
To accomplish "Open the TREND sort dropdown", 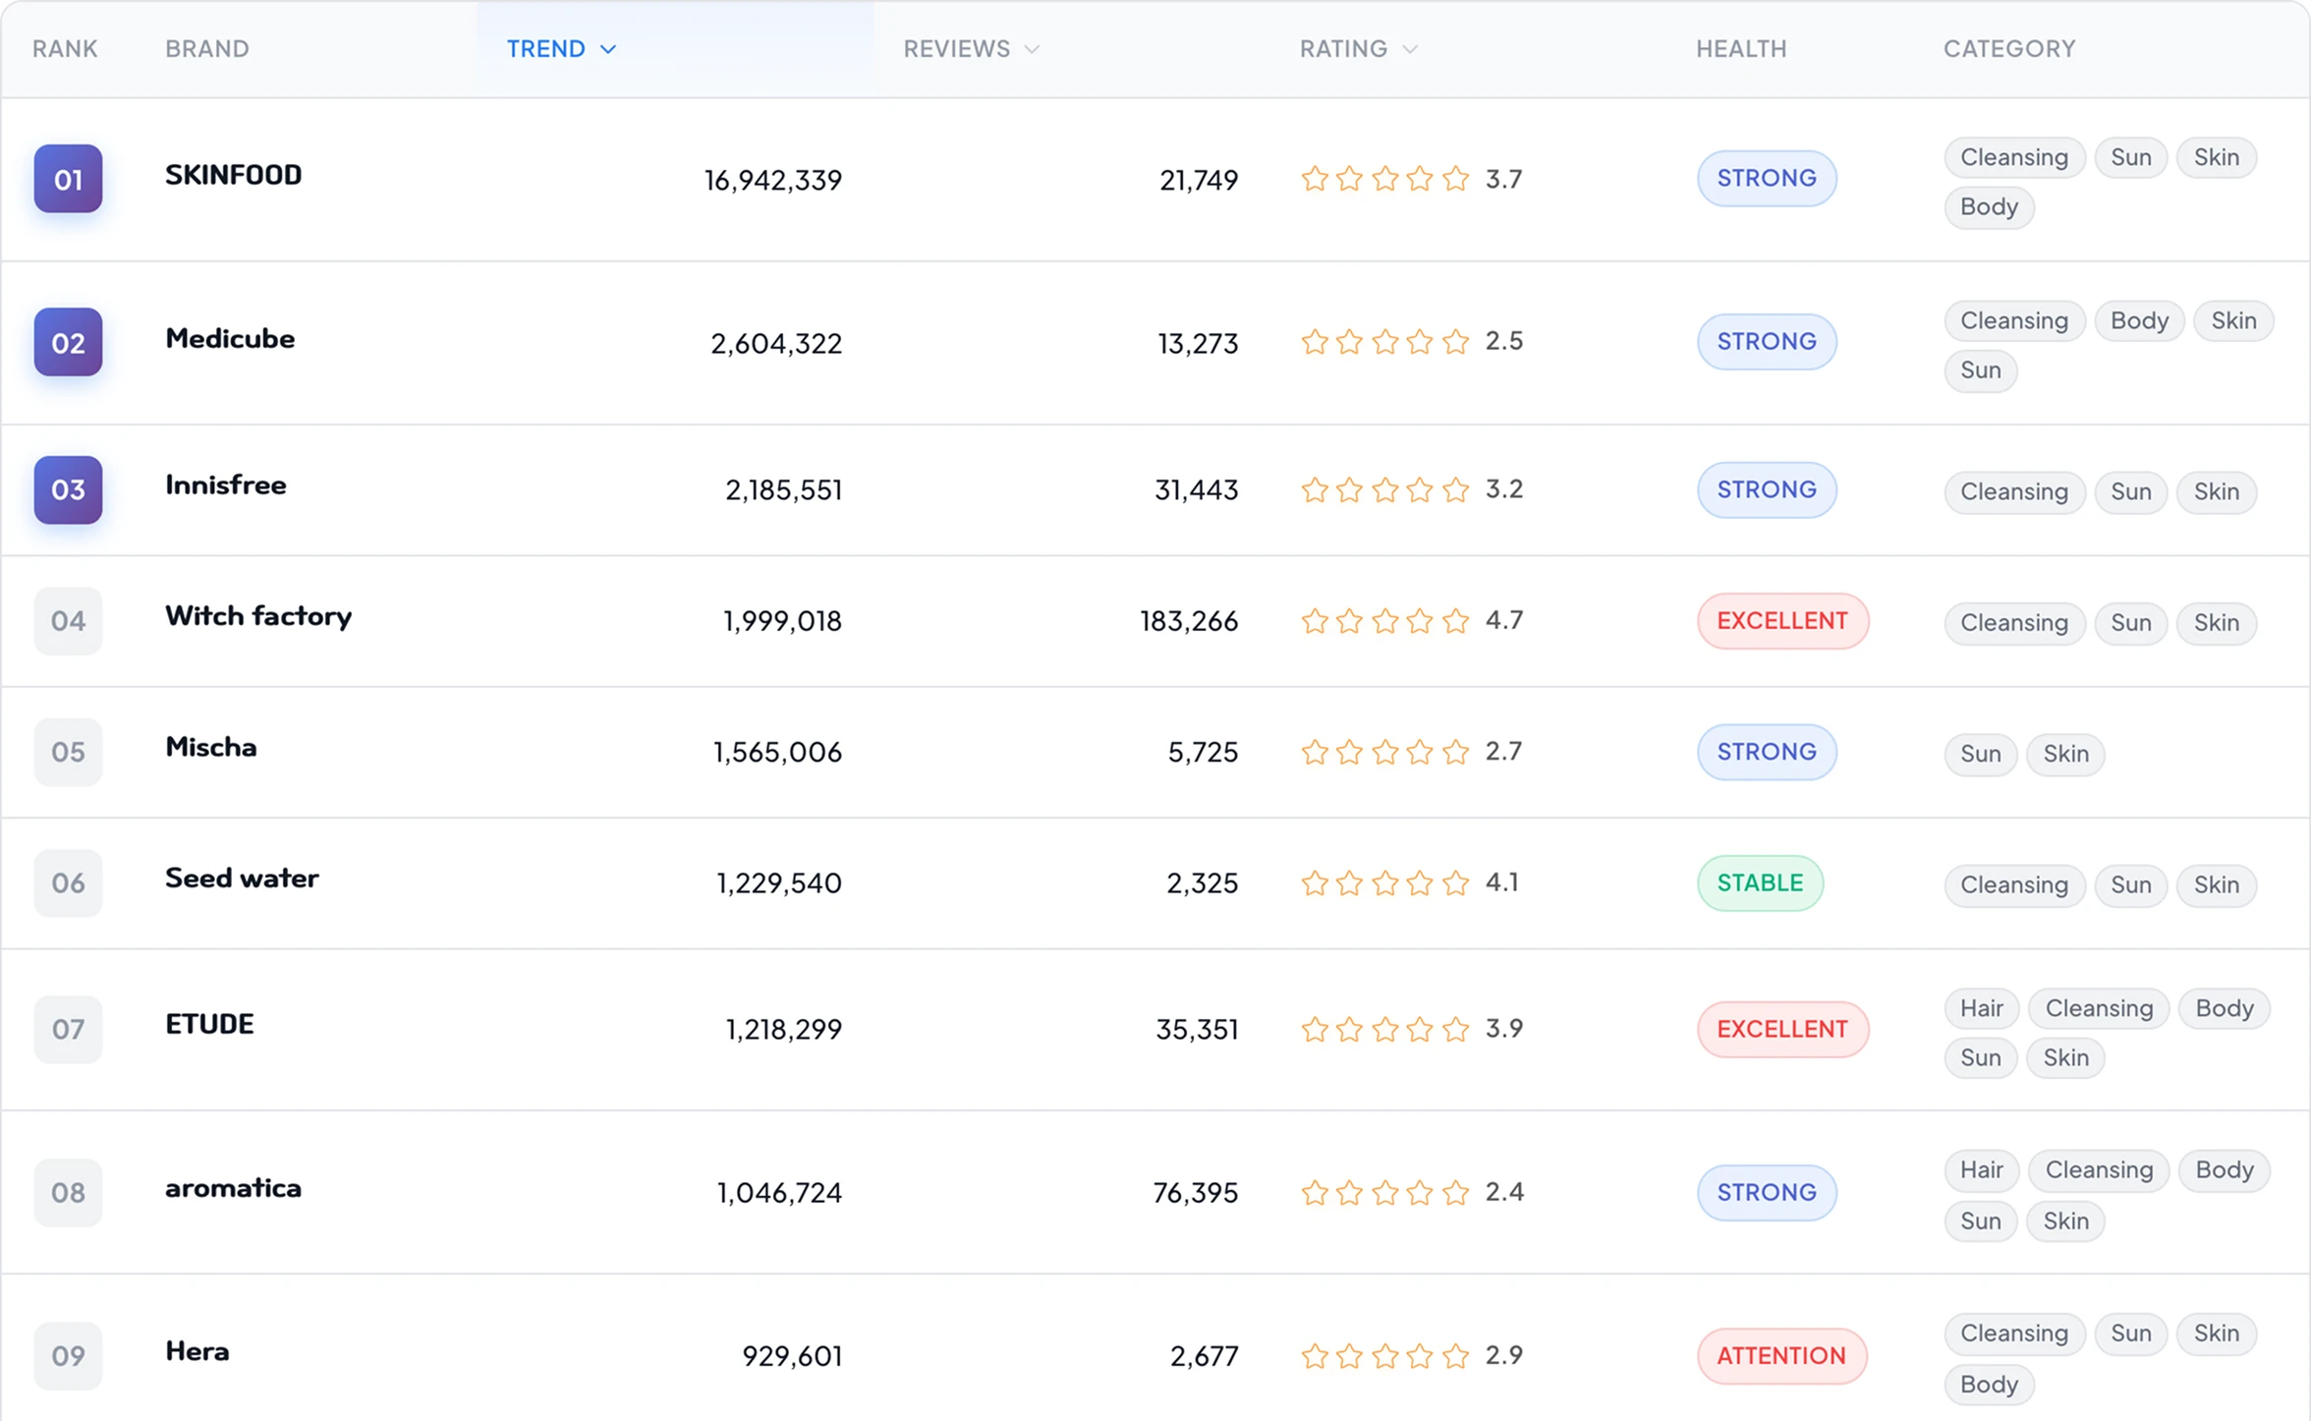I will click(x=560, y=48).
